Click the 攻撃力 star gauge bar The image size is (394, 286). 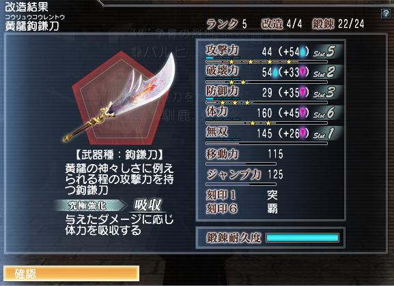click(266, 61)
